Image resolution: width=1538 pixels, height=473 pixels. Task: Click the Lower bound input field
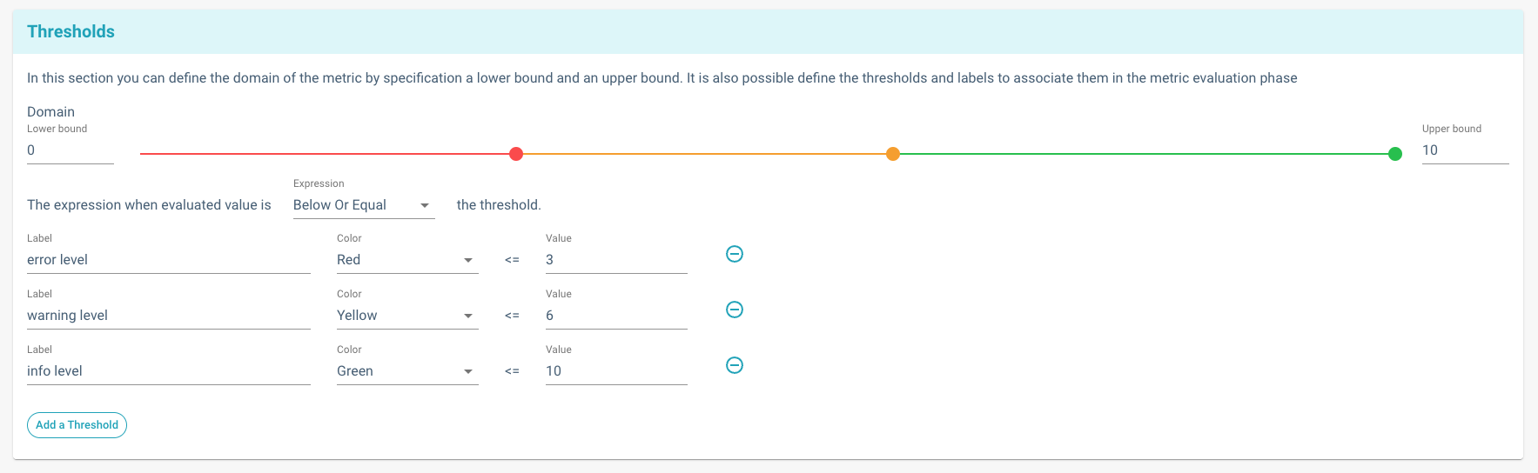(70, 150)
